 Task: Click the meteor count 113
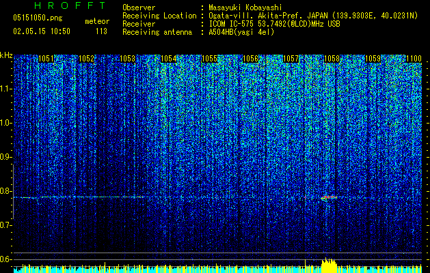click(x=101, y=31)
